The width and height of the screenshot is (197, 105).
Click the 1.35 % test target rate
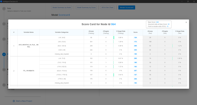click(180, 58)
